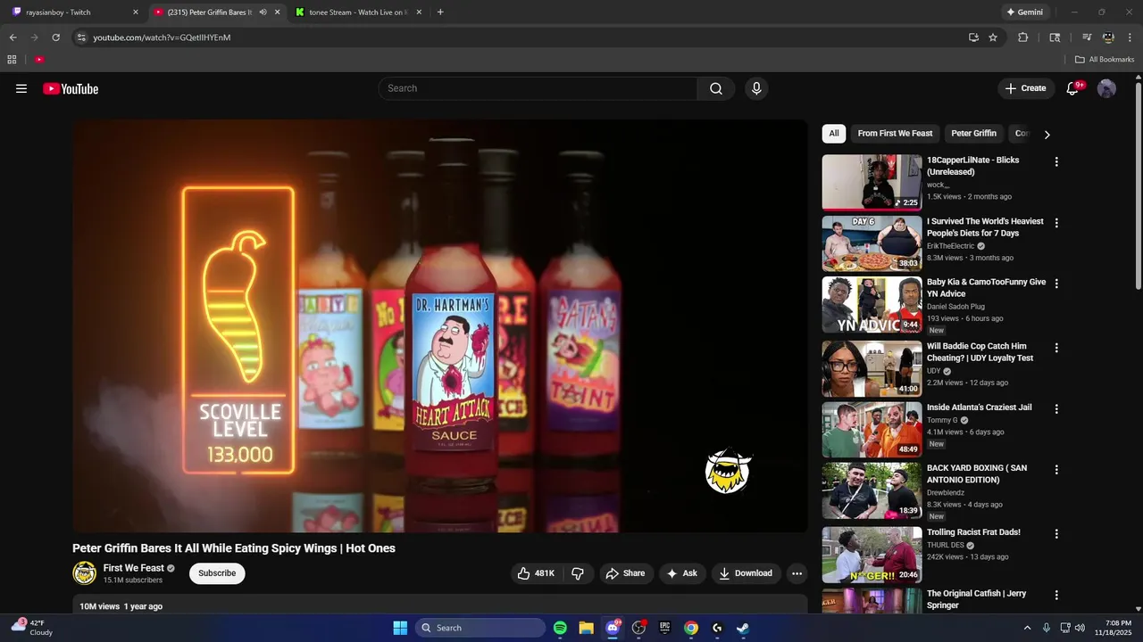Open First We Feast channel avatar
Viewport: 1143px width, 642px height.
click(x=84, y=572)
